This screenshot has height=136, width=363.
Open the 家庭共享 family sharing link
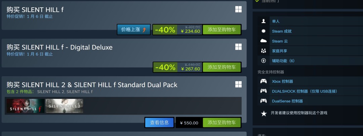[x=279, y=51]
